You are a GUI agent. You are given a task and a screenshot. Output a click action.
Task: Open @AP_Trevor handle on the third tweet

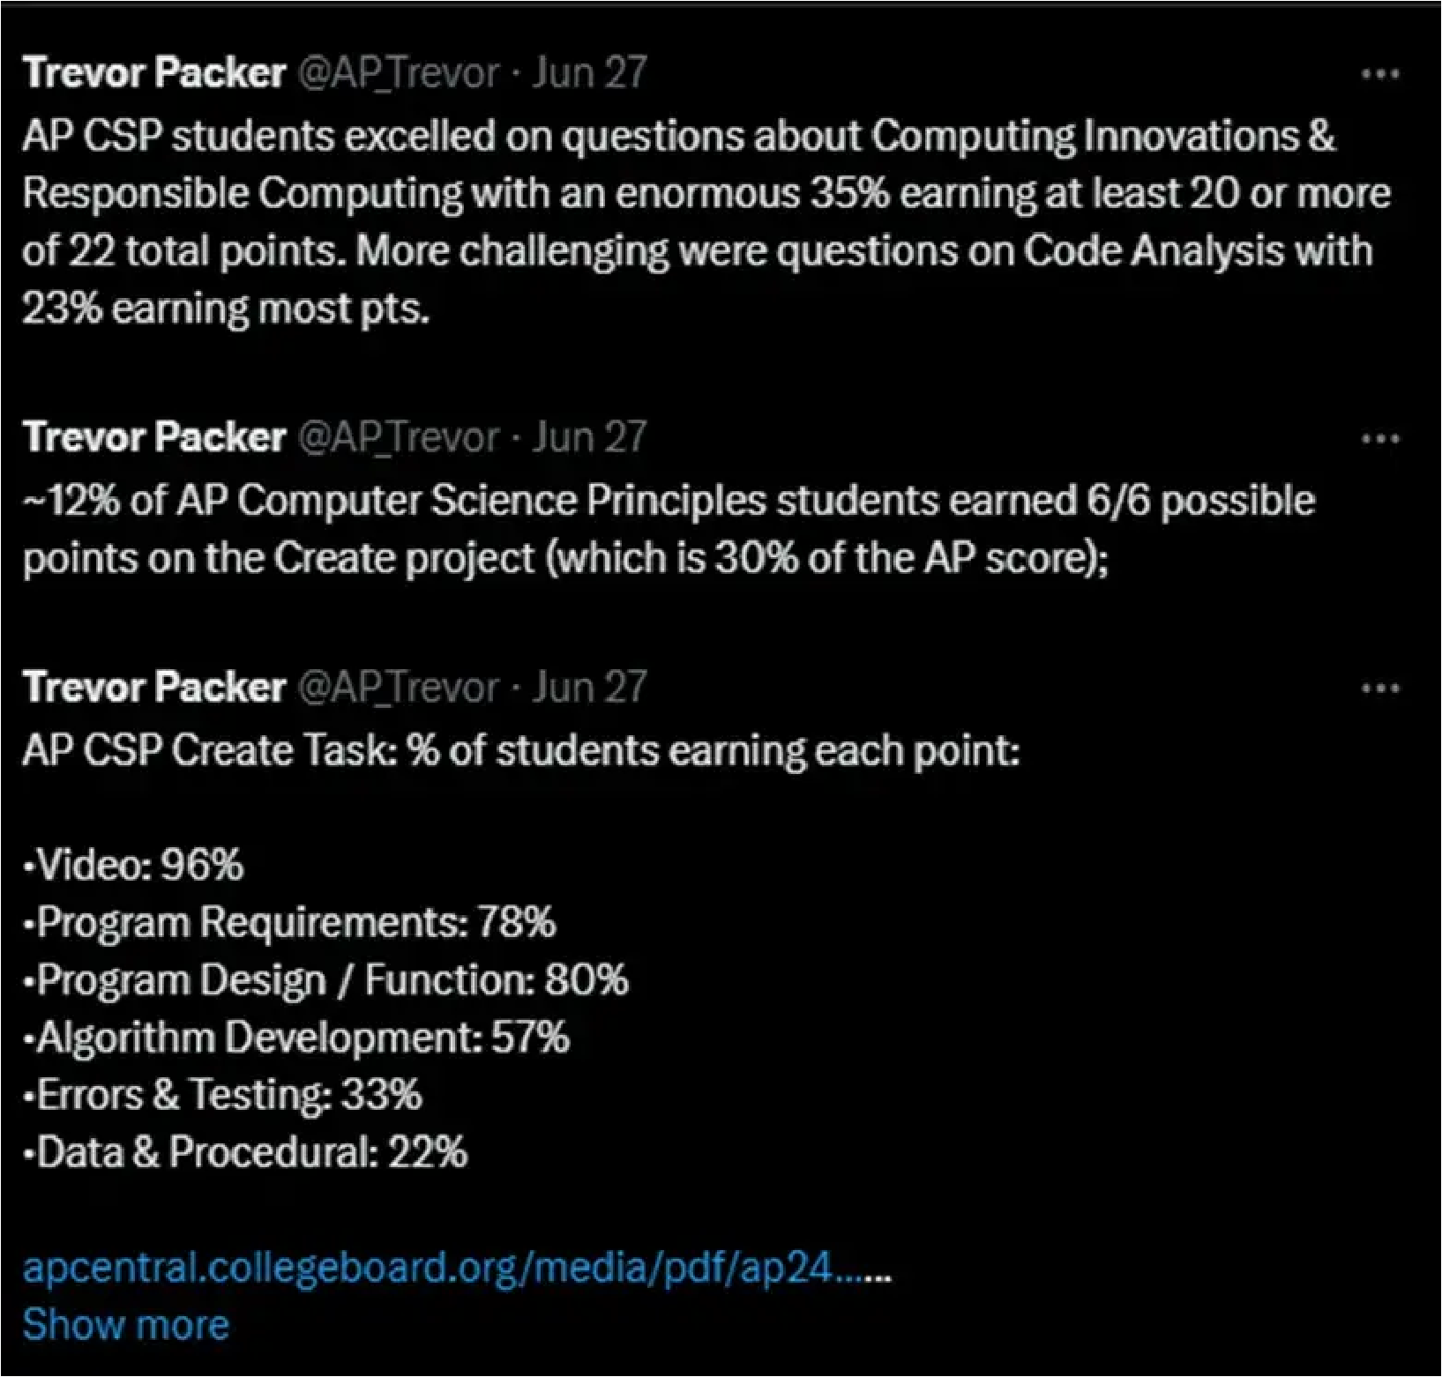tap(399, 688)
